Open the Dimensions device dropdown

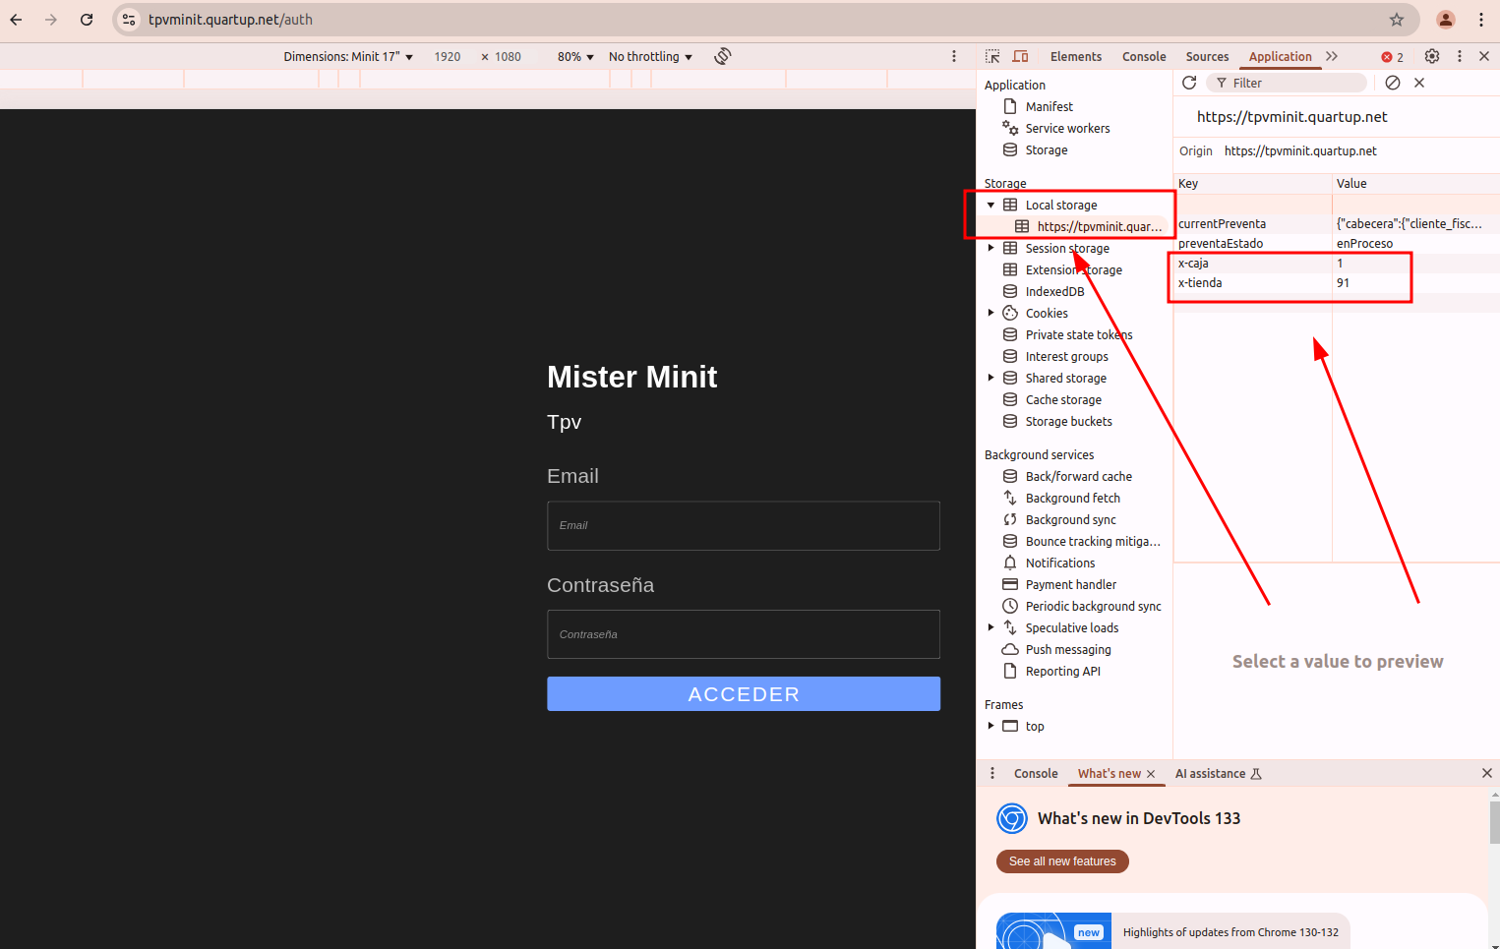coord(348,57)
